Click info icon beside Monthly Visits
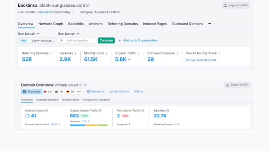The width and height of the screenshot is (269, 151). (107, 53)
